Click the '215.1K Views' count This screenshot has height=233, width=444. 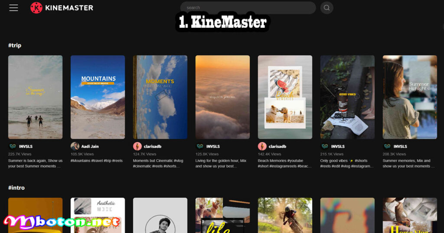332,154
